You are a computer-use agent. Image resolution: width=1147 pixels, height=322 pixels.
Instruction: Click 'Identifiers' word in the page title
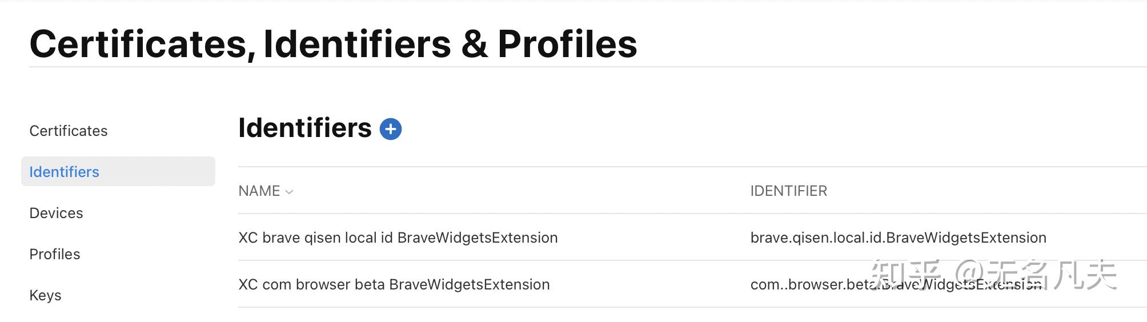coord(357,44)
